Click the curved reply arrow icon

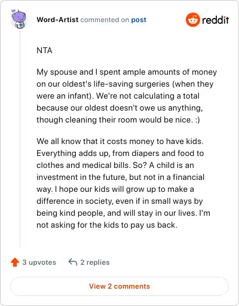click(x=73, y=262)
